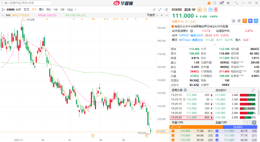Switch to the 周K weekly chart tab
The width and height of the screenshot is (260, 142).
point(41,10)
